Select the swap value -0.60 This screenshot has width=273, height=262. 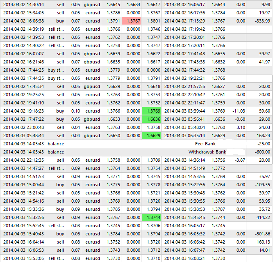pos(240,119)
